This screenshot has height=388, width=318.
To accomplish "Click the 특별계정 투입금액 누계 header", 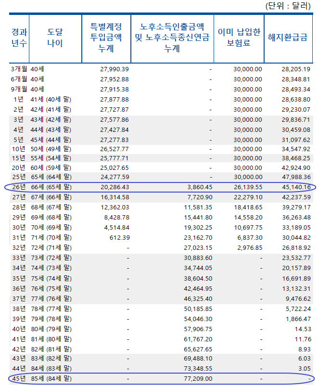I will coord(106,38).
